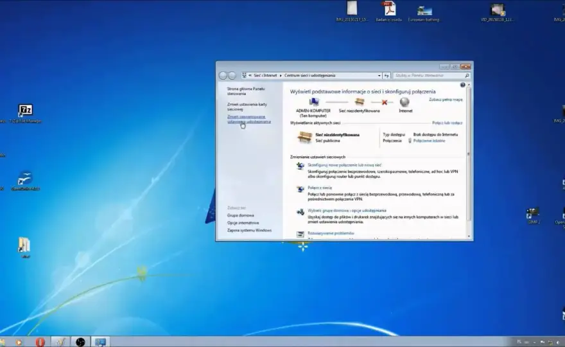Click 'Wyświetlanie aktywnych sieci' heading text
The image size is (565, 347).
pos(315,123)
